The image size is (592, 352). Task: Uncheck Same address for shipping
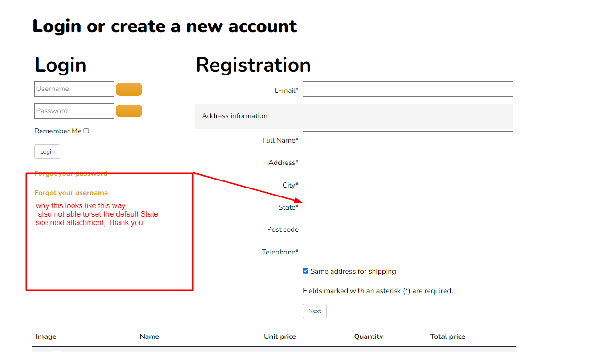tap(306, 271)
